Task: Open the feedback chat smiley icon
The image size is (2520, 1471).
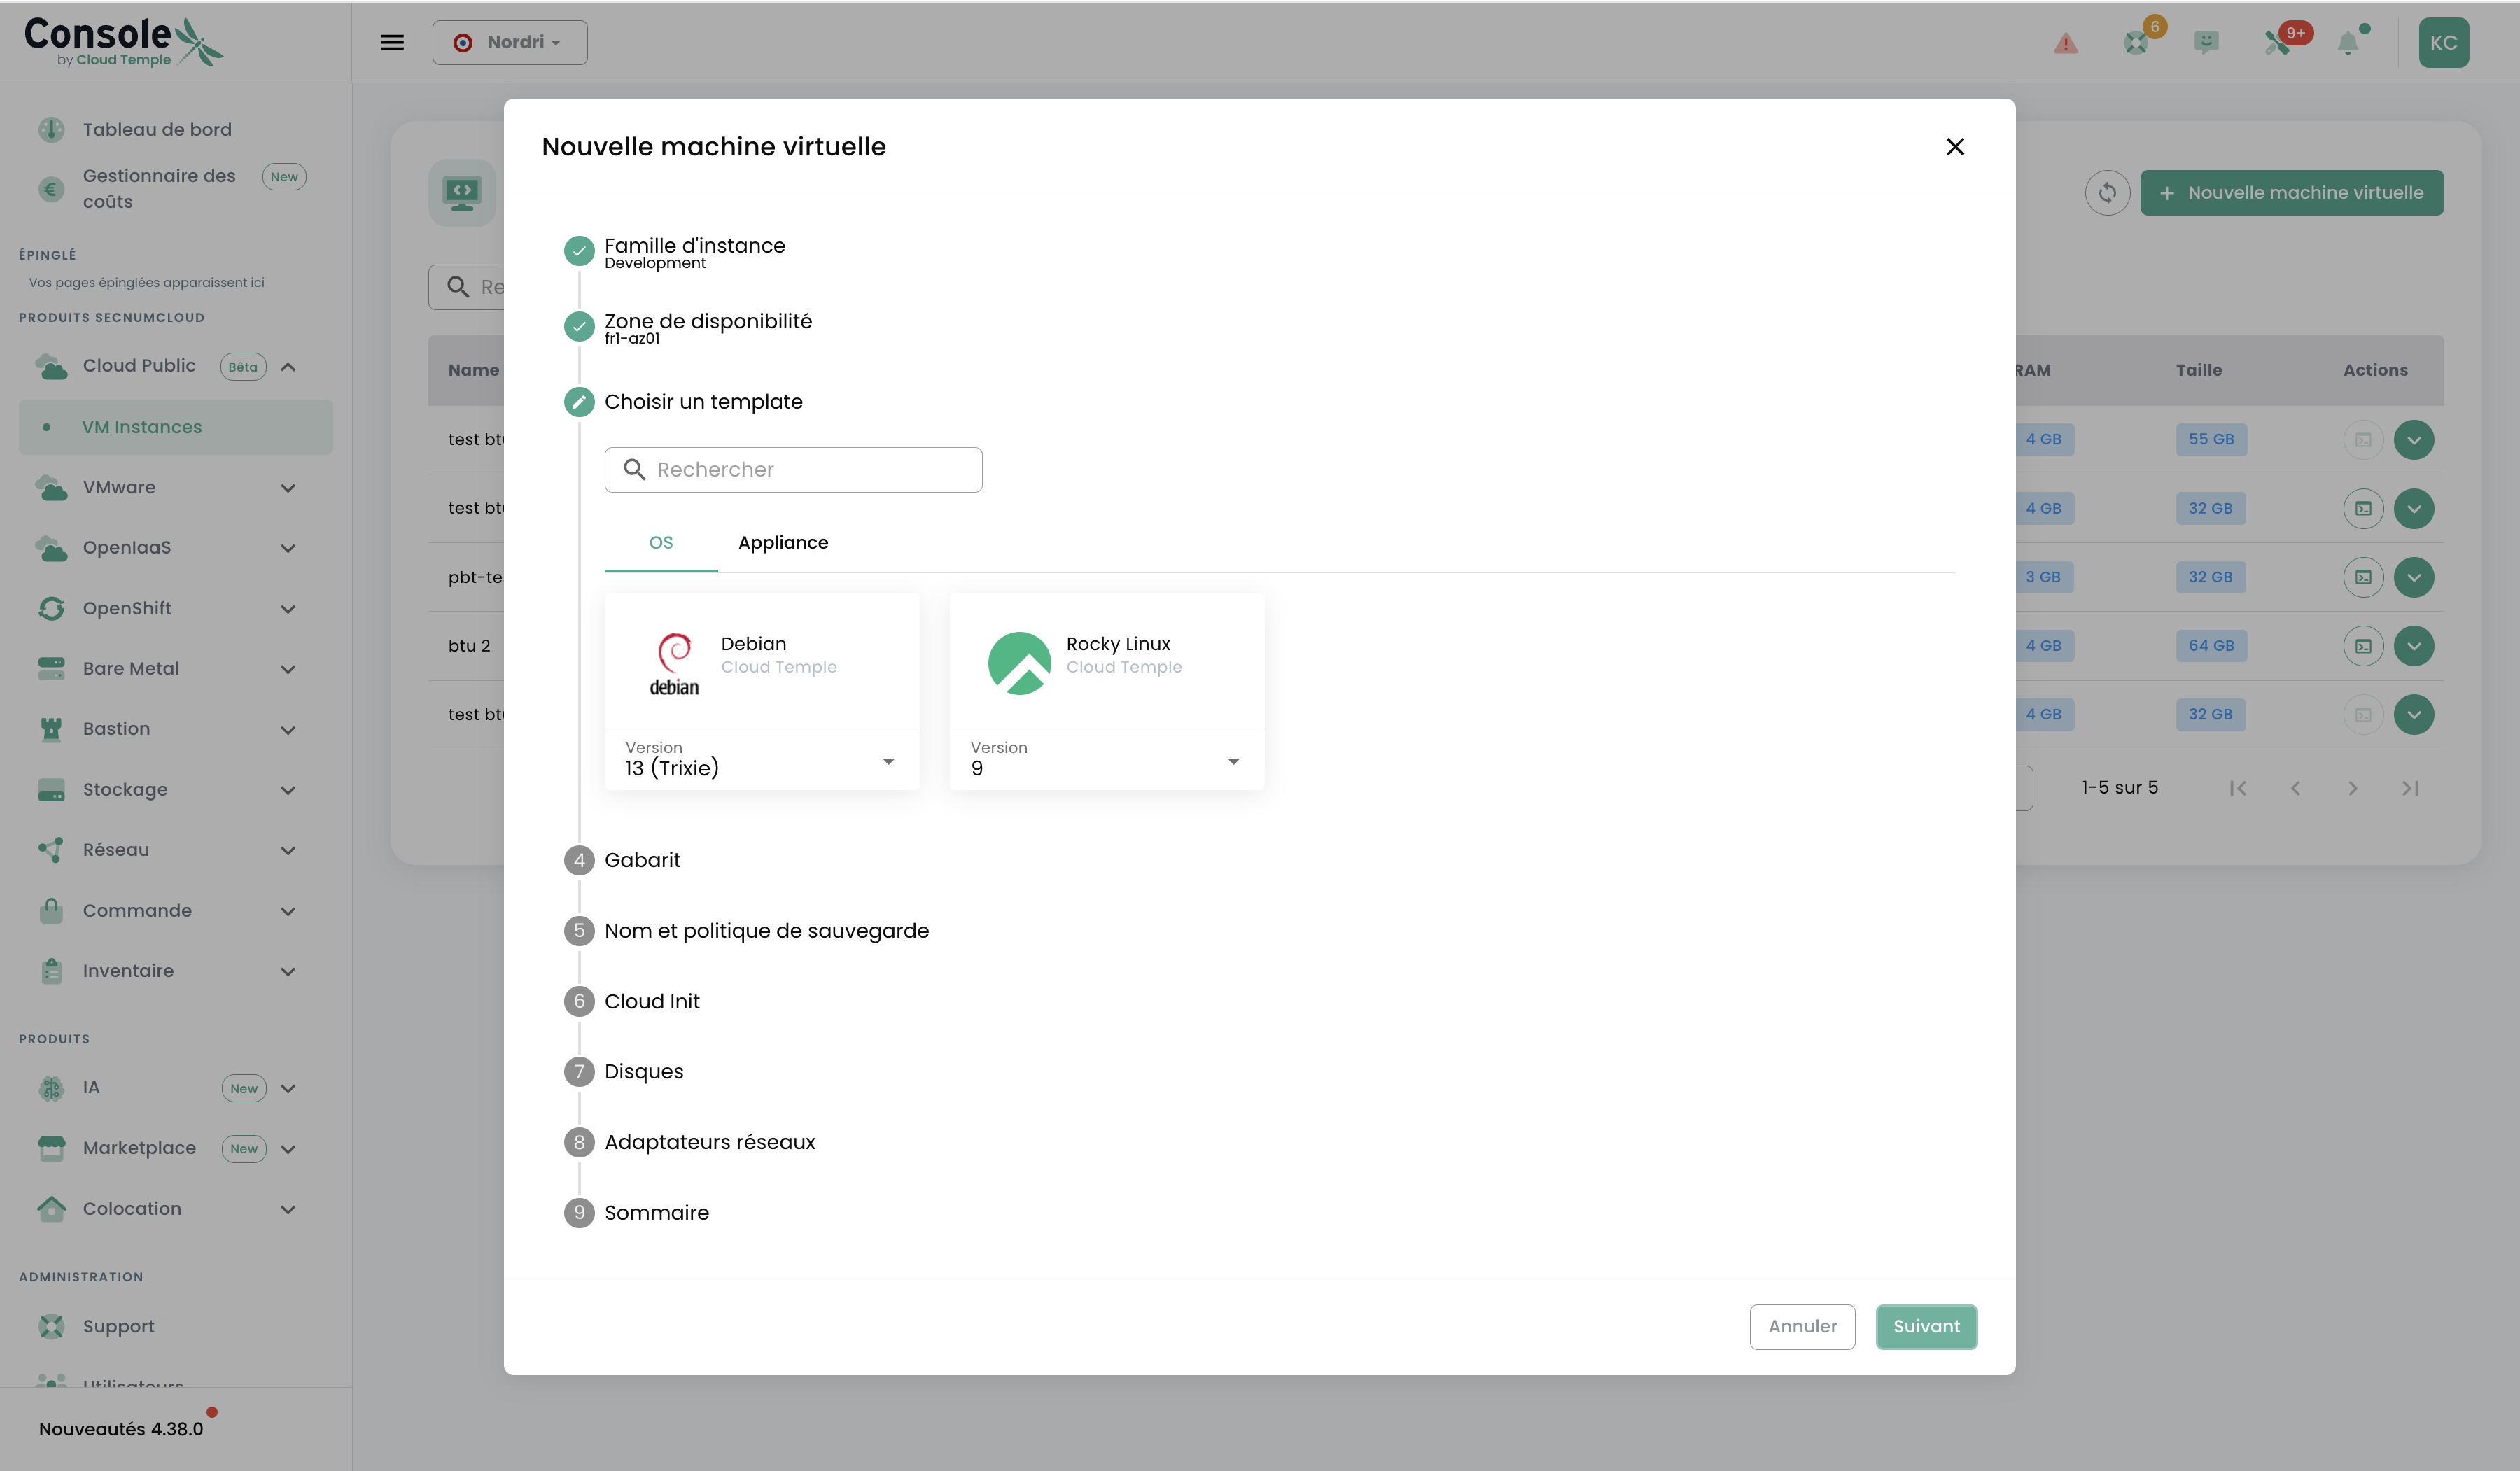Action: pyautogui.click(x=2206, y=42)
